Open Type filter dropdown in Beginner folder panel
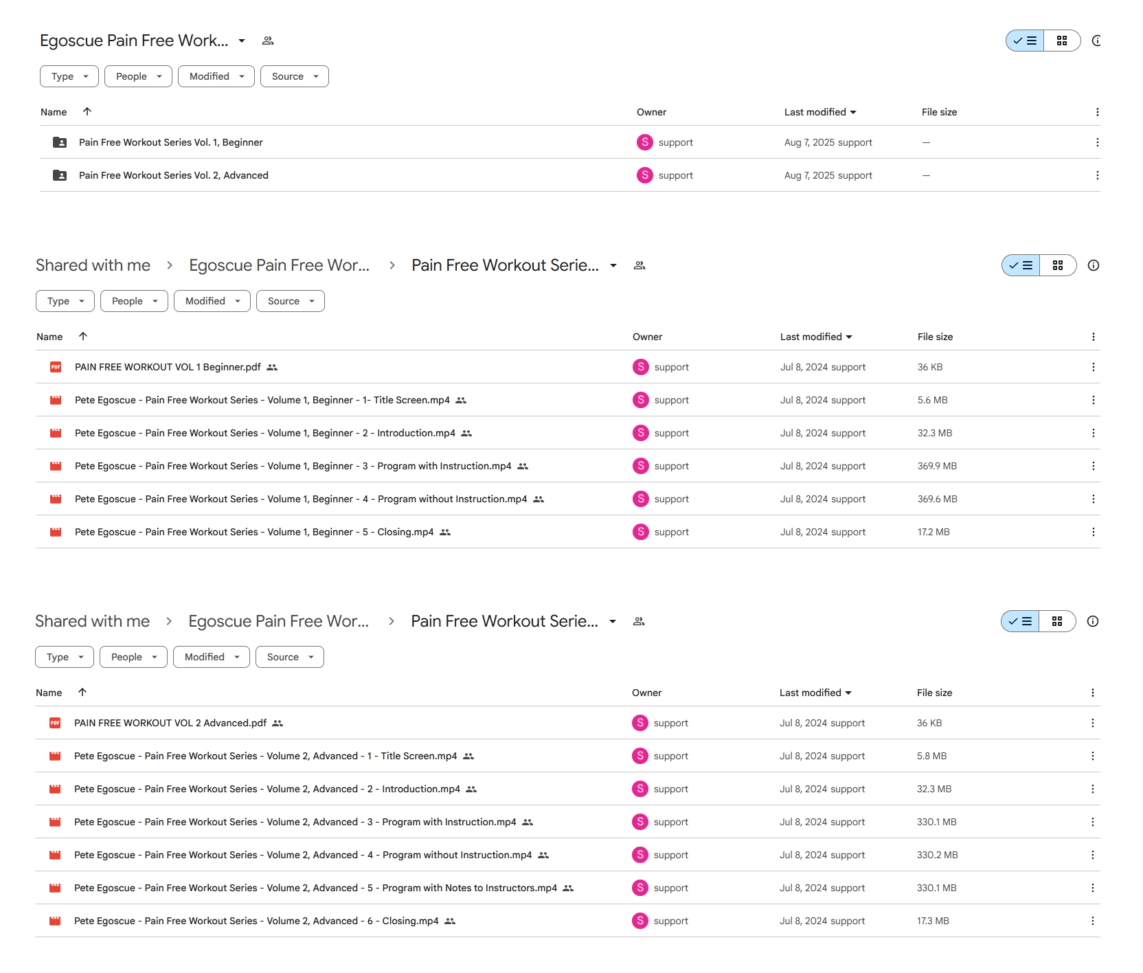1143x973 pixels. click(x=65, y=301)
